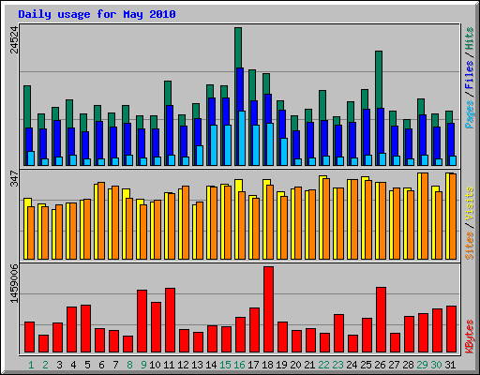Screen dimensions: 480x375
Task: Select day 24 on the x-axis
Action: coord(352,365)
